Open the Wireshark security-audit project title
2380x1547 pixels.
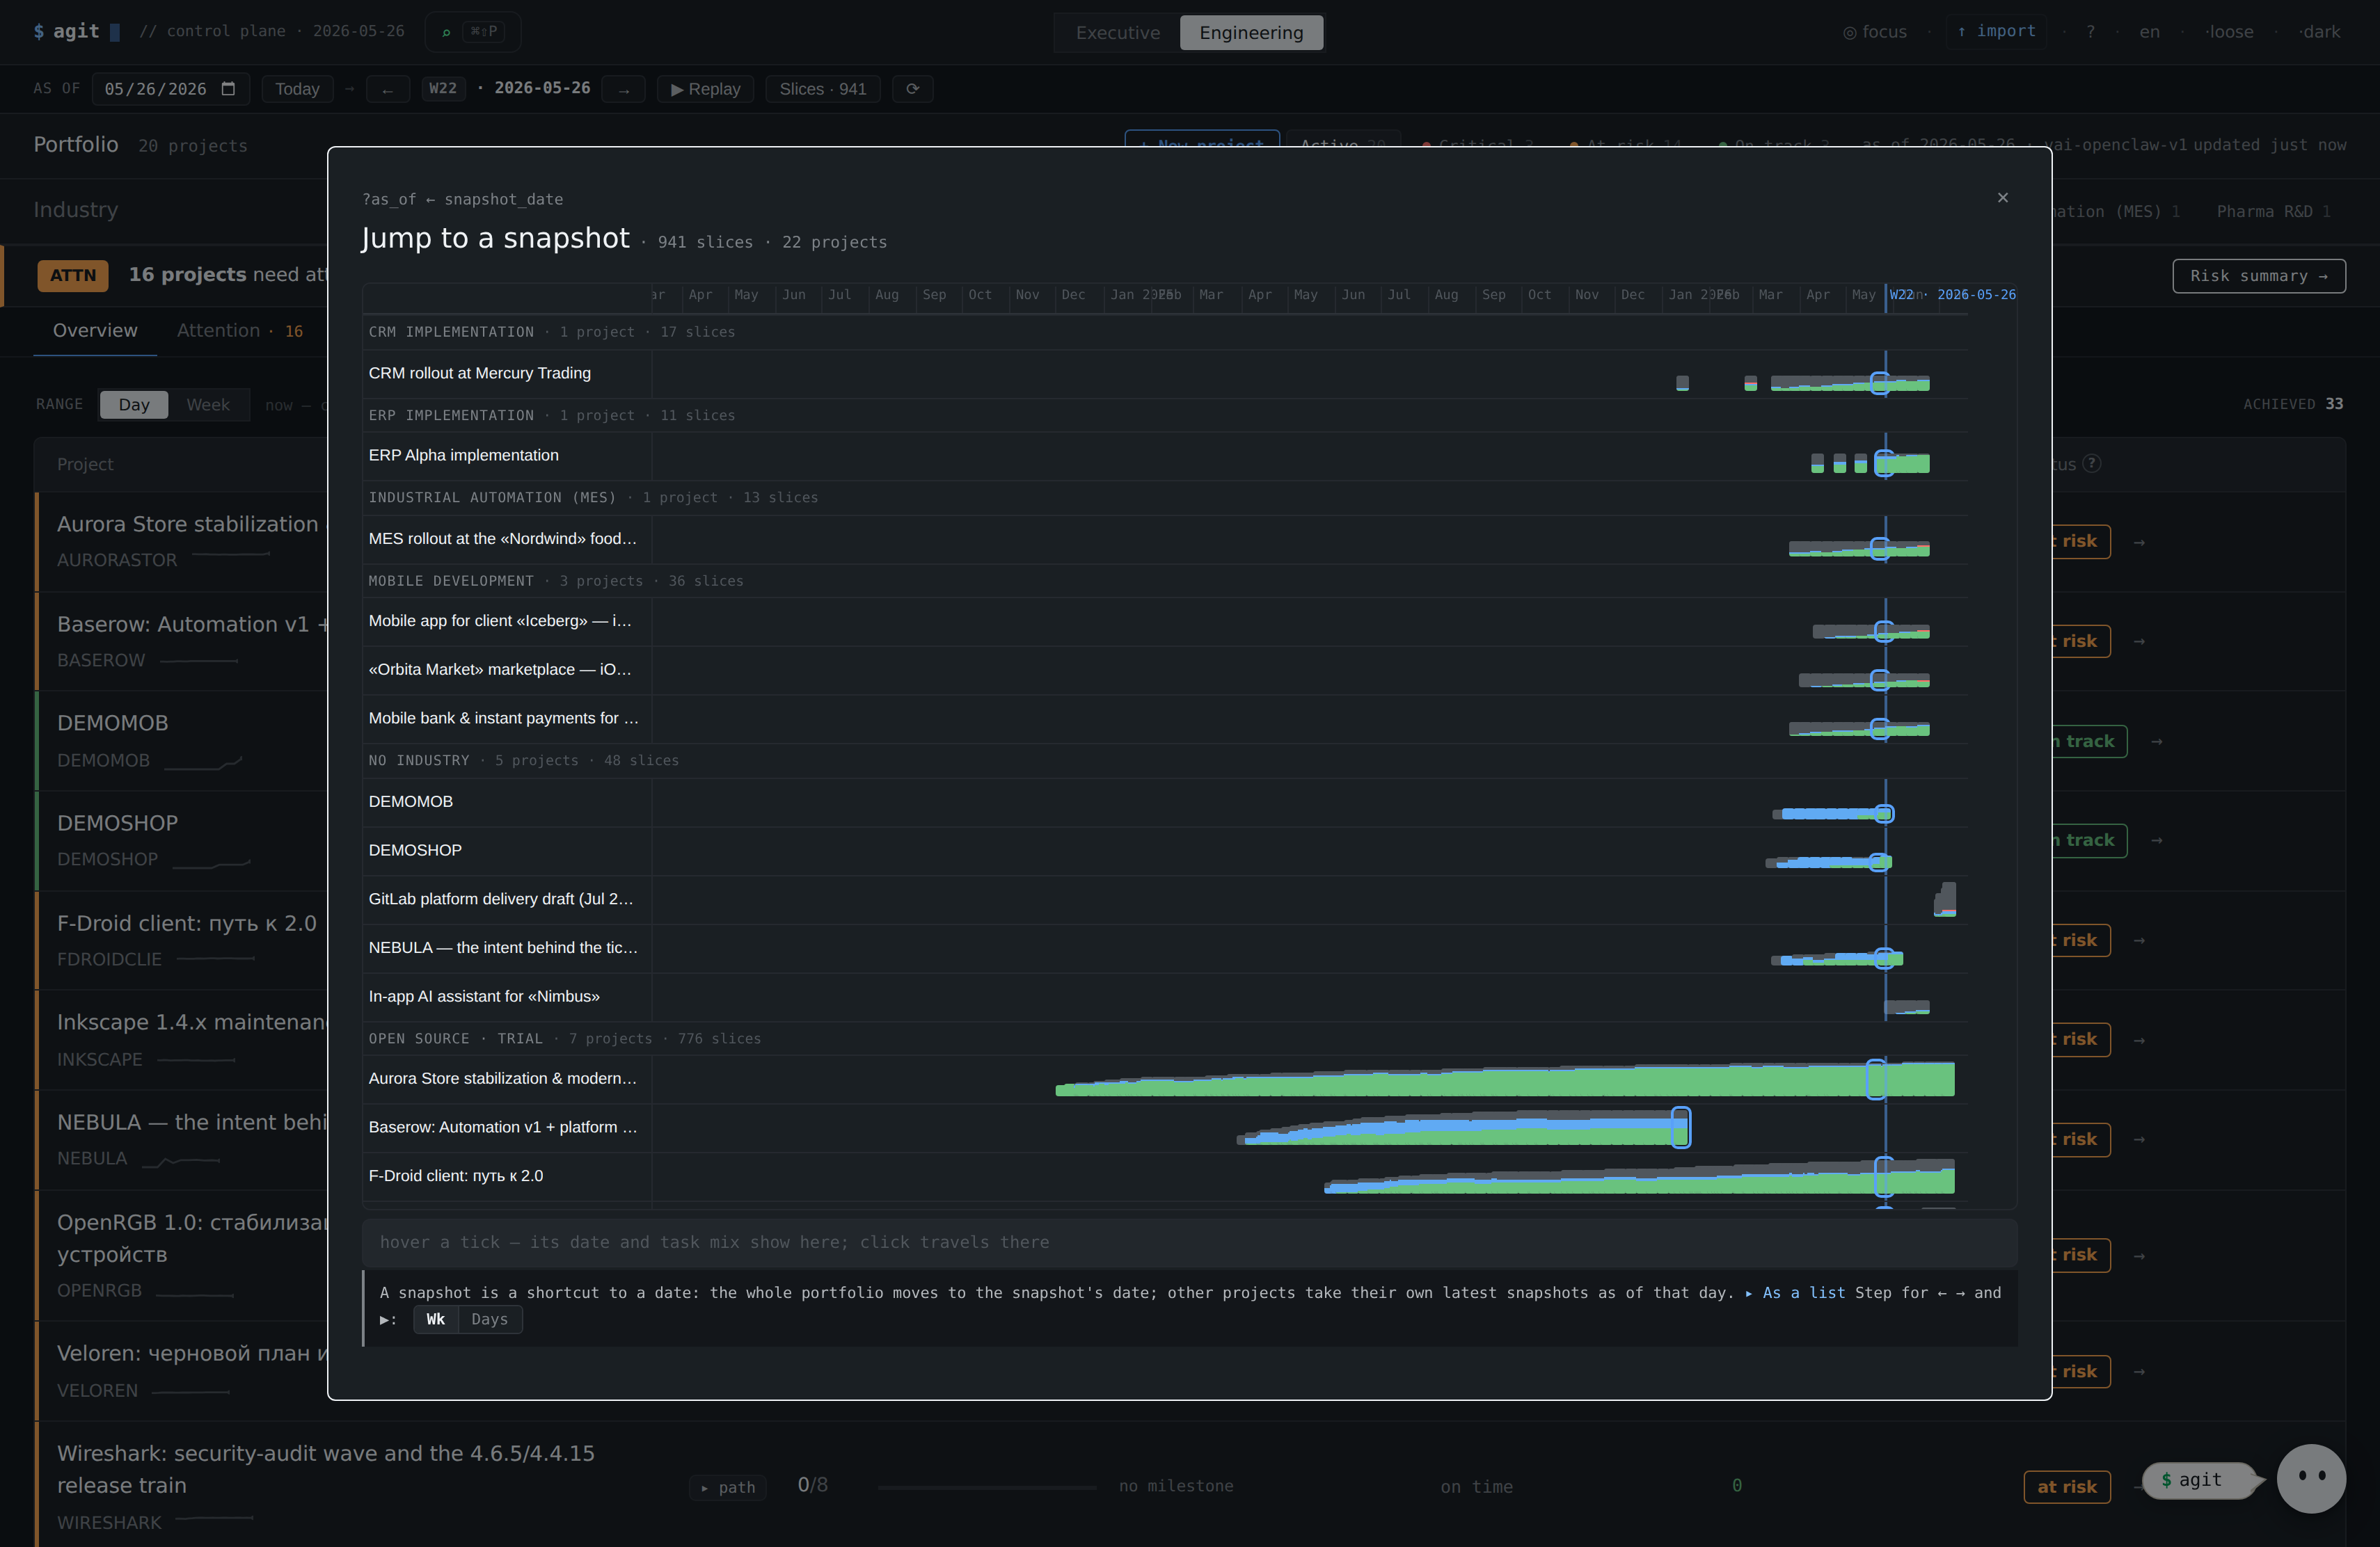point(326,1469)
